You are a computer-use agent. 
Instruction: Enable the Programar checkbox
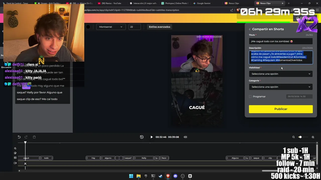(x=250, y=96)
